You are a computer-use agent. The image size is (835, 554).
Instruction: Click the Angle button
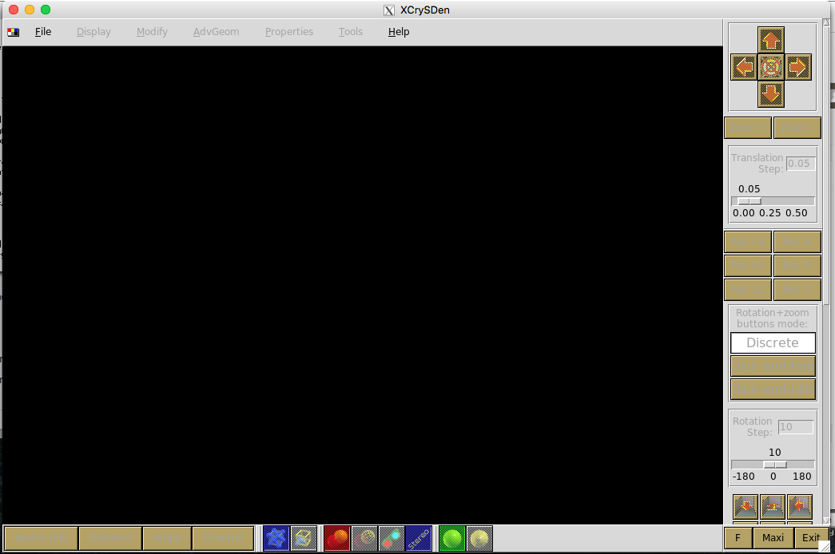coord(167,539)
